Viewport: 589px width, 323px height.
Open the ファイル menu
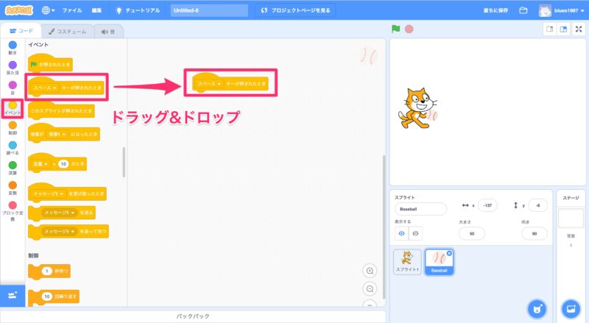(72, 10)
